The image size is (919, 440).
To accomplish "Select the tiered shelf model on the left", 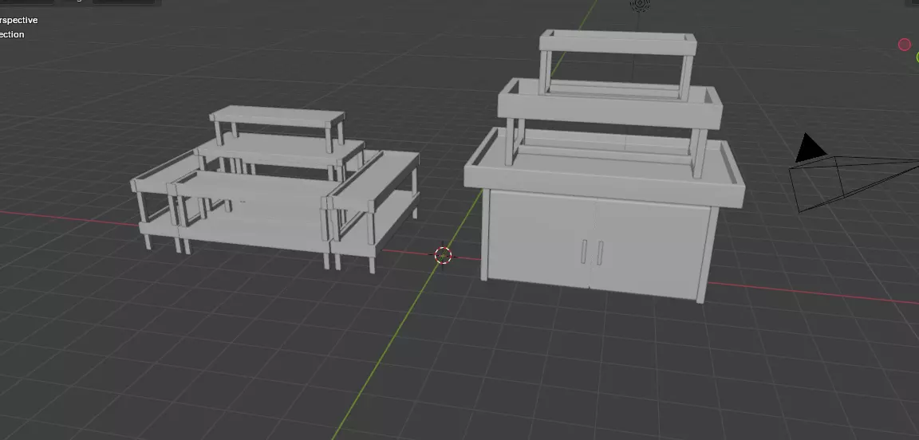I will click(x=275, y=189).
